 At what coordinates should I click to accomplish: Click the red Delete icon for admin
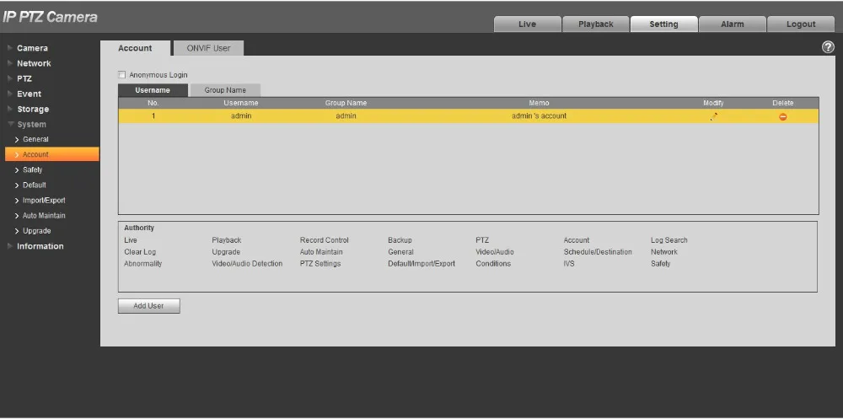pos(783,116)
